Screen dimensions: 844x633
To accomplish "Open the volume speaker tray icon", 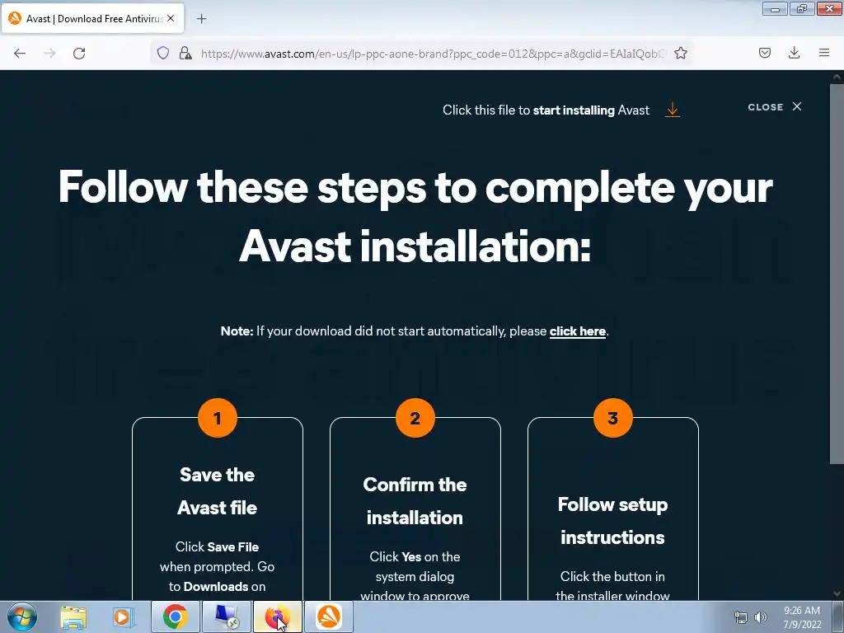I will point(760,617).
